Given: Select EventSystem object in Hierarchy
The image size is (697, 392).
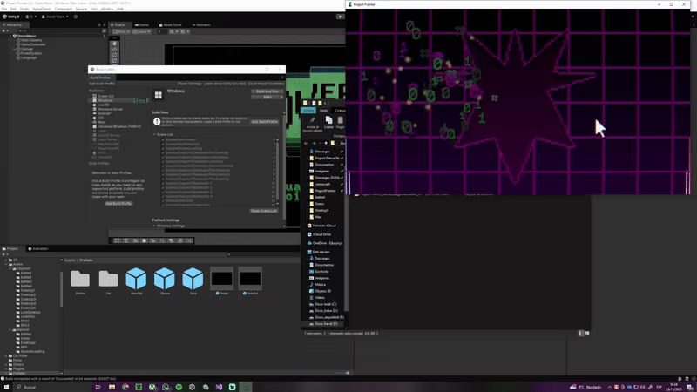Looking at the screenshot, I should pyautogui.click(x=30, y=53).
